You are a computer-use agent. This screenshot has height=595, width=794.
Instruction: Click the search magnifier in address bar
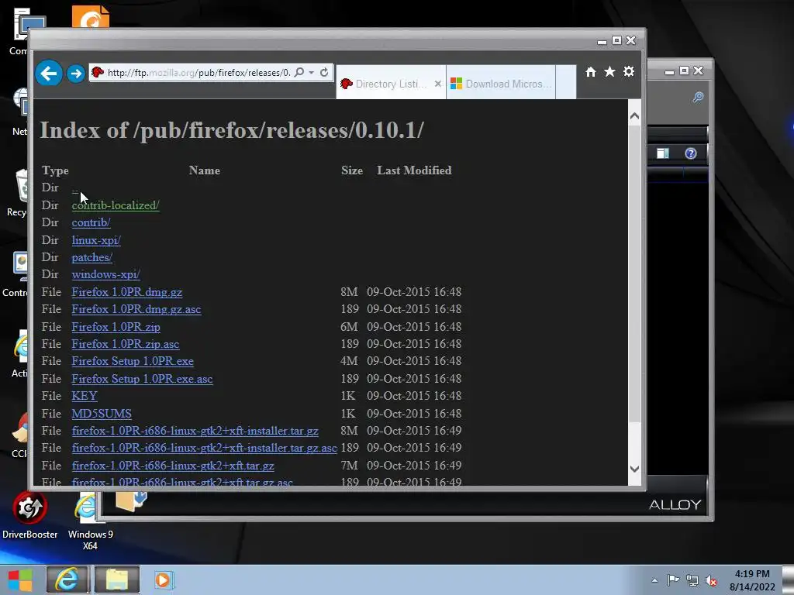click(x=299, y=72)
